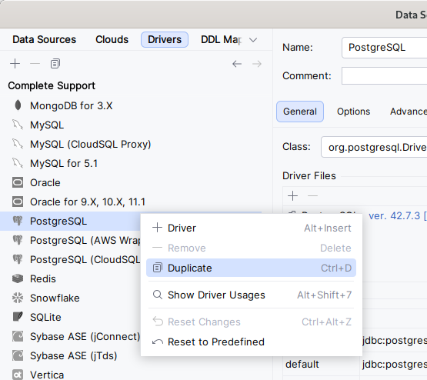The height and width of the screenshot is (380, 427).
Task: Select the MySQL driver
Action: (131, 125)
